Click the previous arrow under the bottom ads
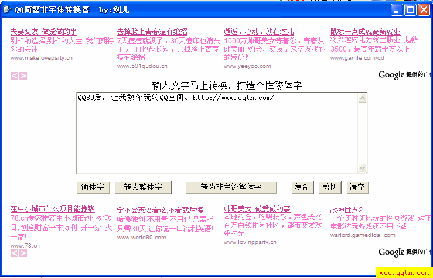This screenshot has height=278, width=433. click(14, 253)
